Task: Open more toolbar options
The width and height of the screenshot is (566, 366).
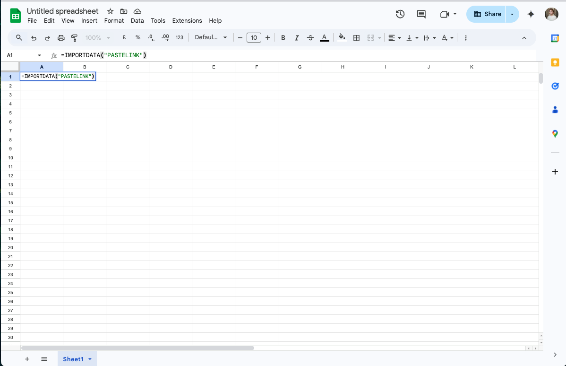Action: 466,37
